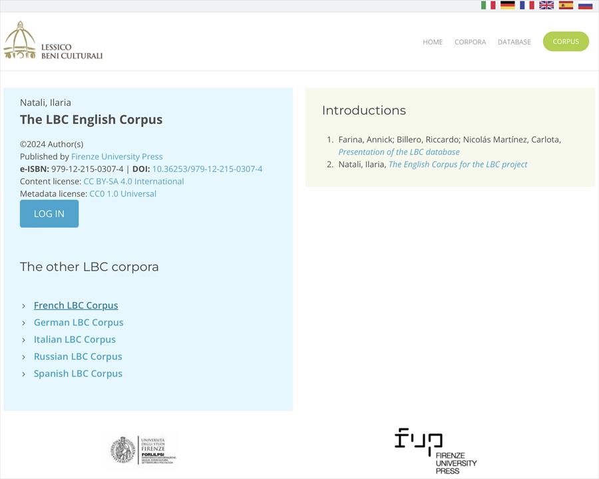This screenshot has height=479, width=599.
Task: Switch language with the French flag
Action: (527, 5)
